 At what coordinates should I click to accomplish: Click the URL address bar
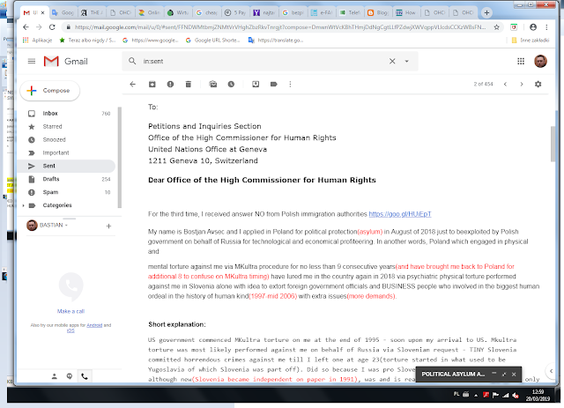pos(280,27)
